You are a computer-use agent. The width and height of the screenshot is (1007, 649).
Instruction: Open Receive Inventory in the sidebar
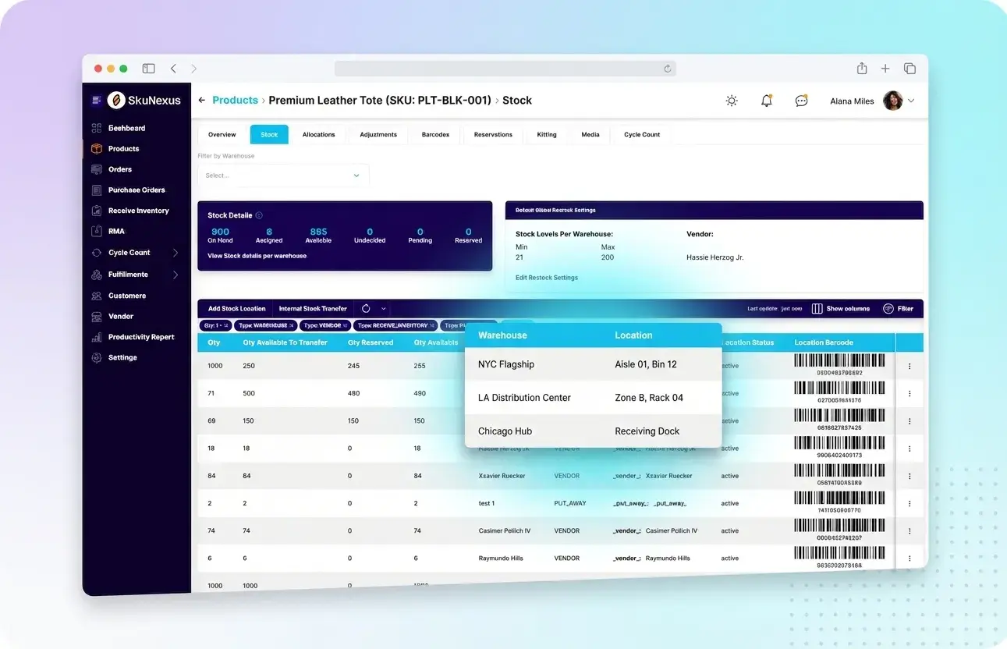pos(138,211)
